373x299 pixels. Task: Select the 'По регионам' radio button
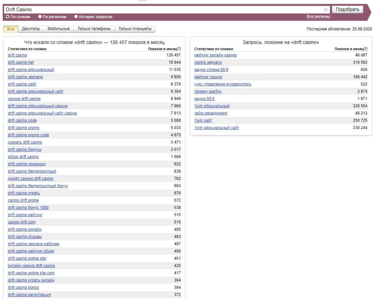click(40, 17)
